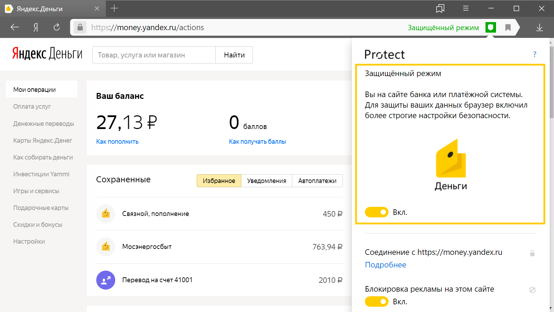Click the connection padlock icon in Protect panel
554x312 pixels.
(x=532, y=253)
